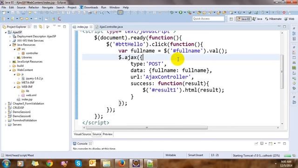This screenshot has width=298, height=168.
Task: Switch to the AjaxController.java tab
Action: 109,27
